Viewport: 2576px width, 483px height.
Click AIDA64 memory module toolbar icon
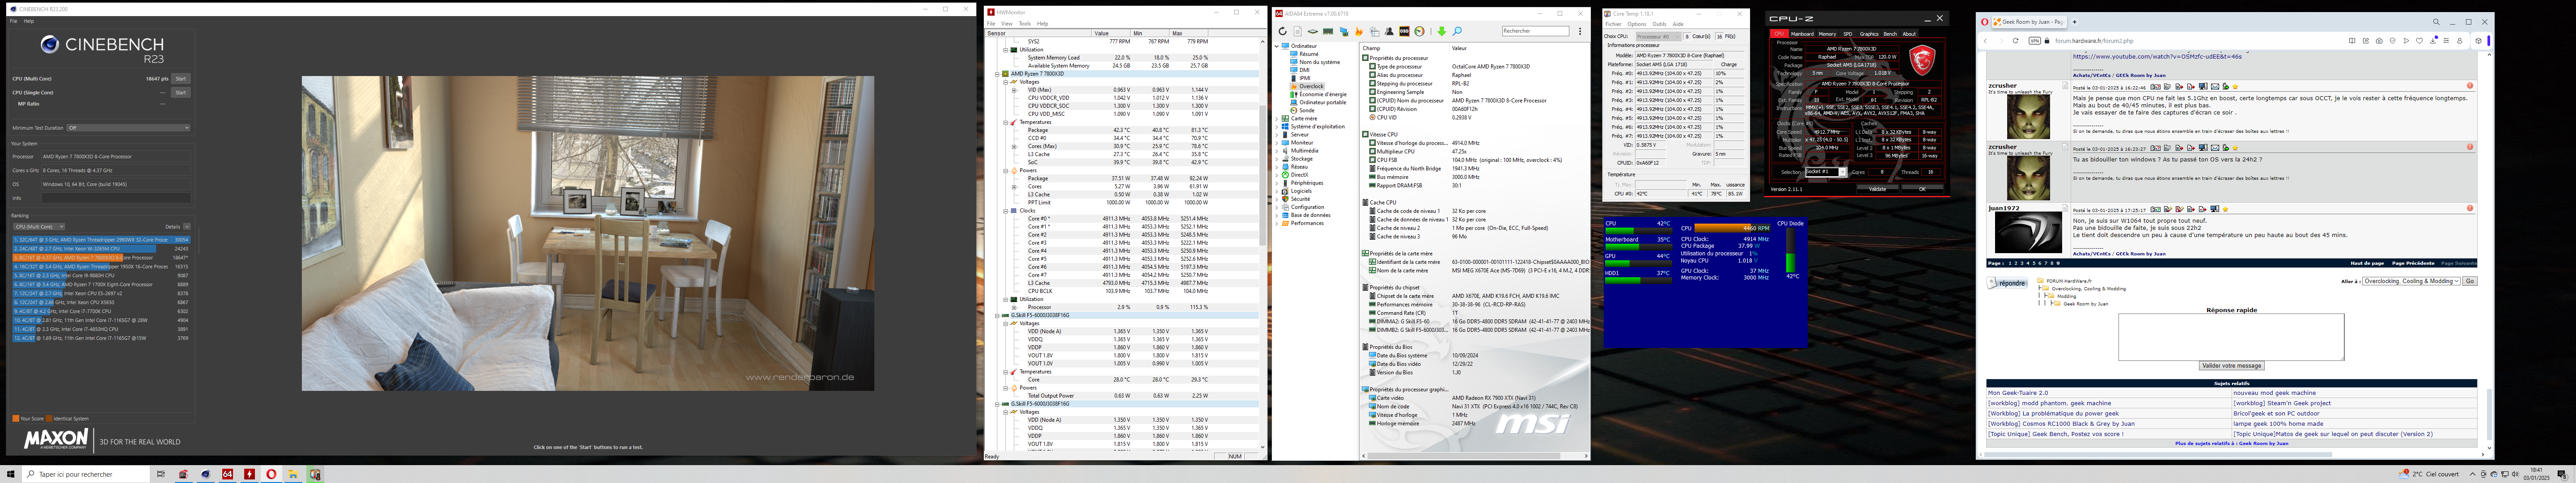tap(1328, 31)
